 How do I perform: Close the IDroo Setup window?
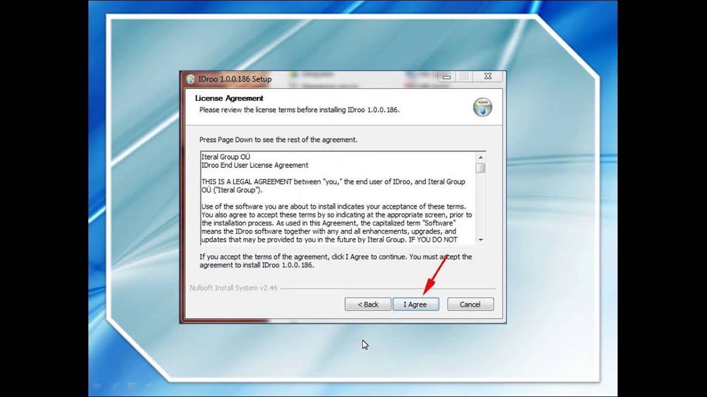487,77
